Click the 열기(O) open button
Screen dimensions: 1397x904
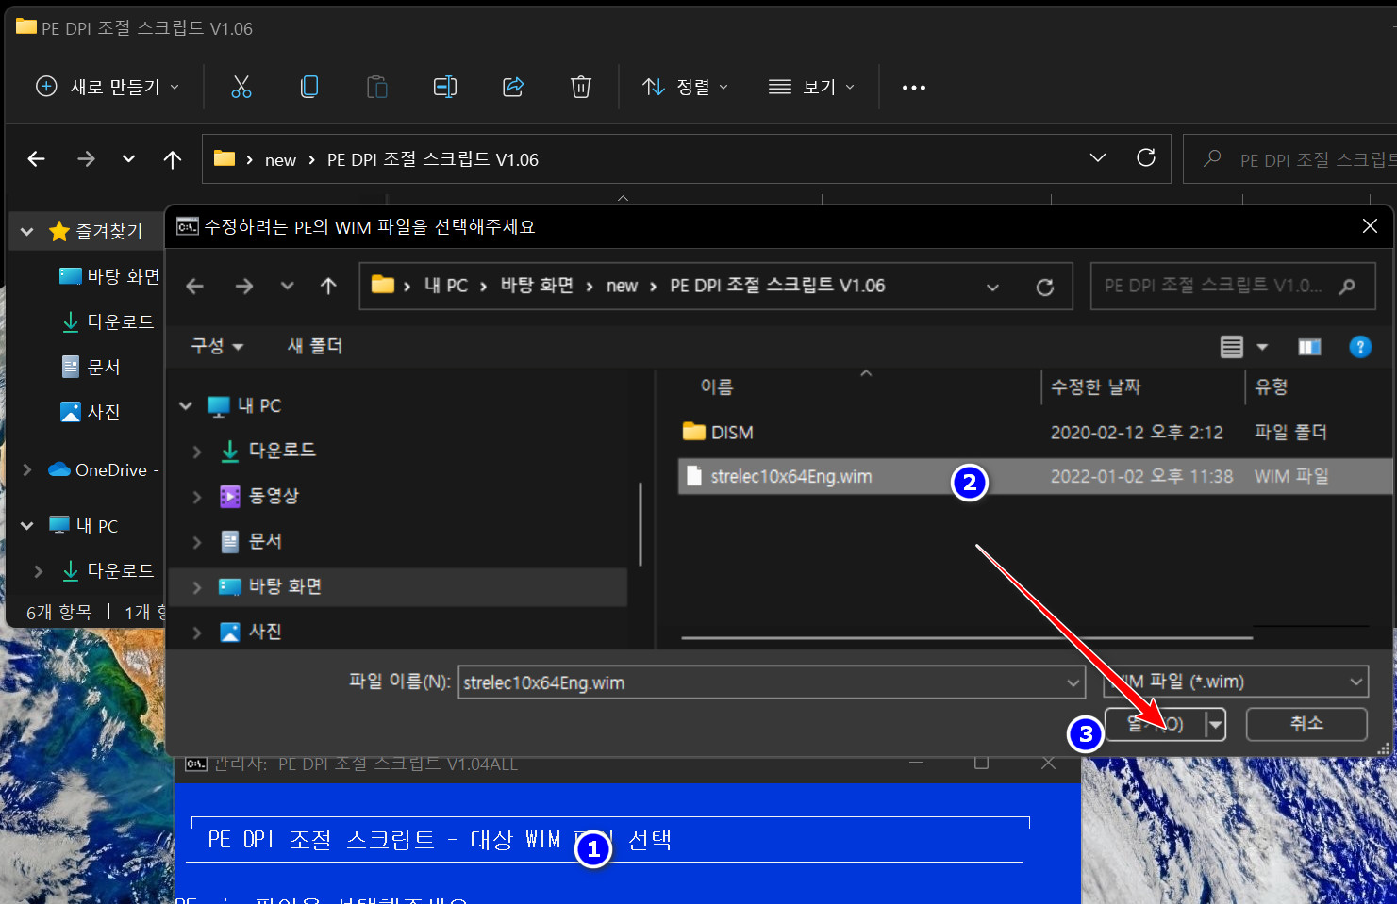(1156, 724)
